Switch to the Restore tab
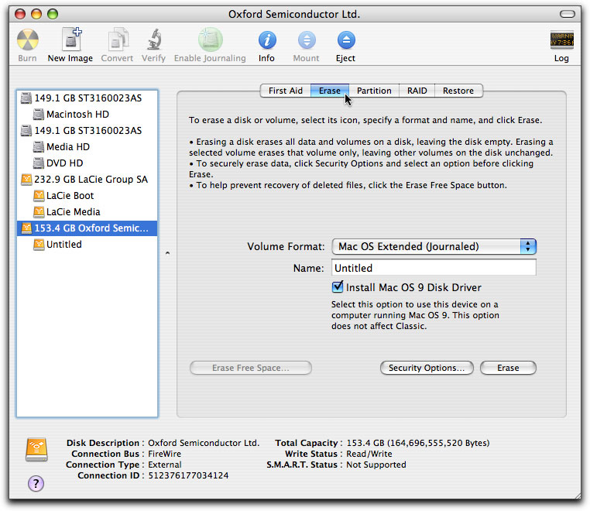This screenshot has width=590, height=511. (458, 91)
